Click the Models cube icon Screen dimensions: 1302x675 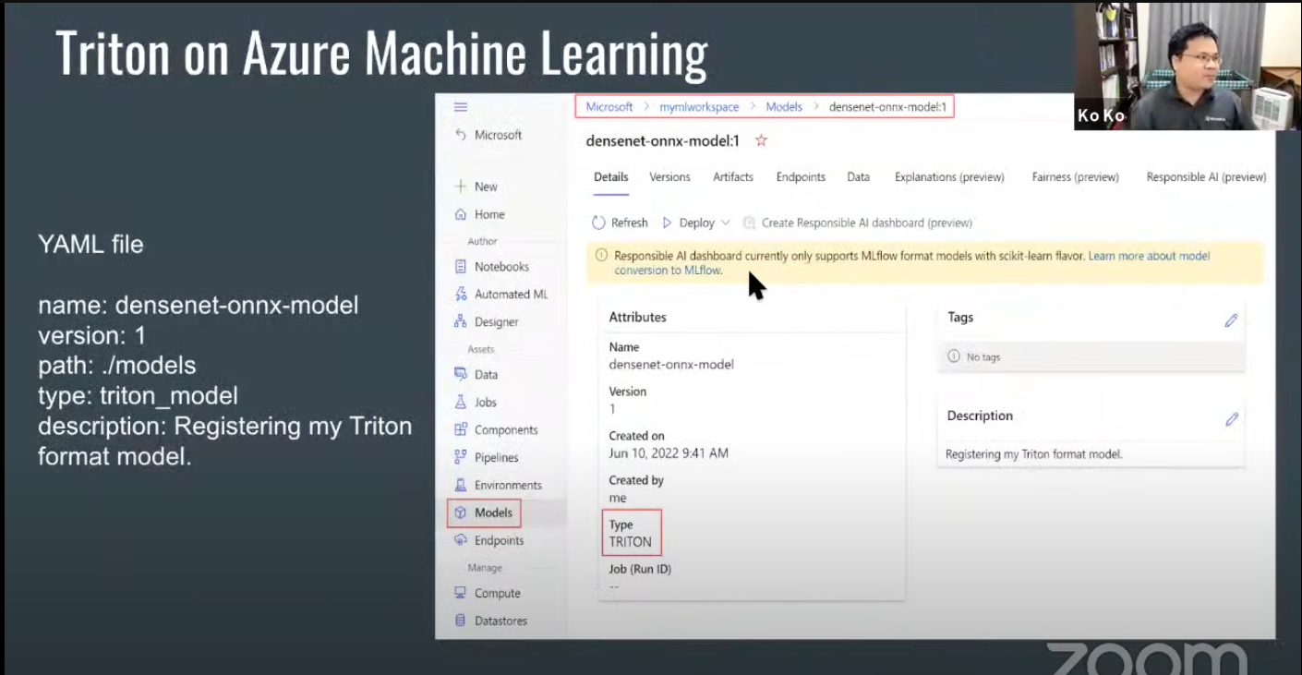(461, 513)
